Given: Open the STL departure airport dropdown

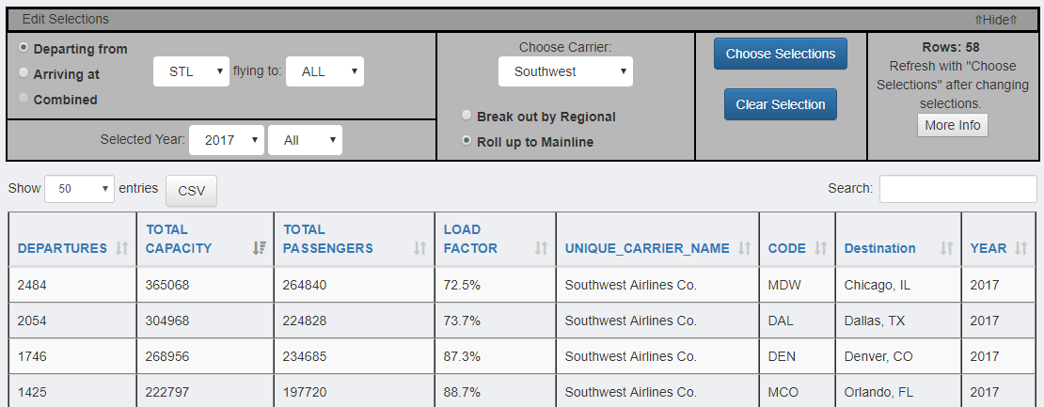Looking at the screenshot, I should pos(191,71).
